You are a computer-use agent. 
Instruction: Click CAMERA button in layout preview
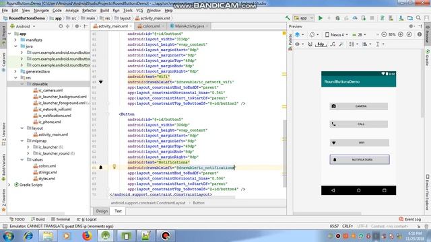click(x=359, y=106)
